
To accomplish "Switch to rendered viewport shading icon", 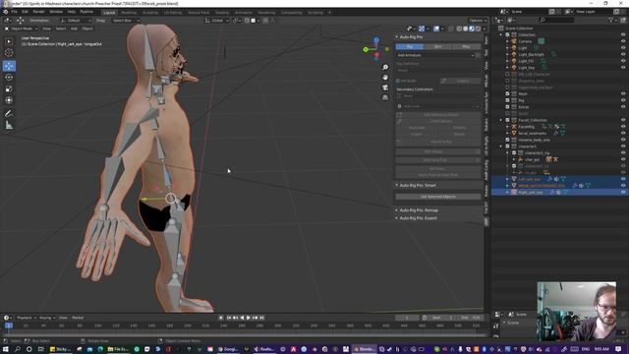I will 479,29.
